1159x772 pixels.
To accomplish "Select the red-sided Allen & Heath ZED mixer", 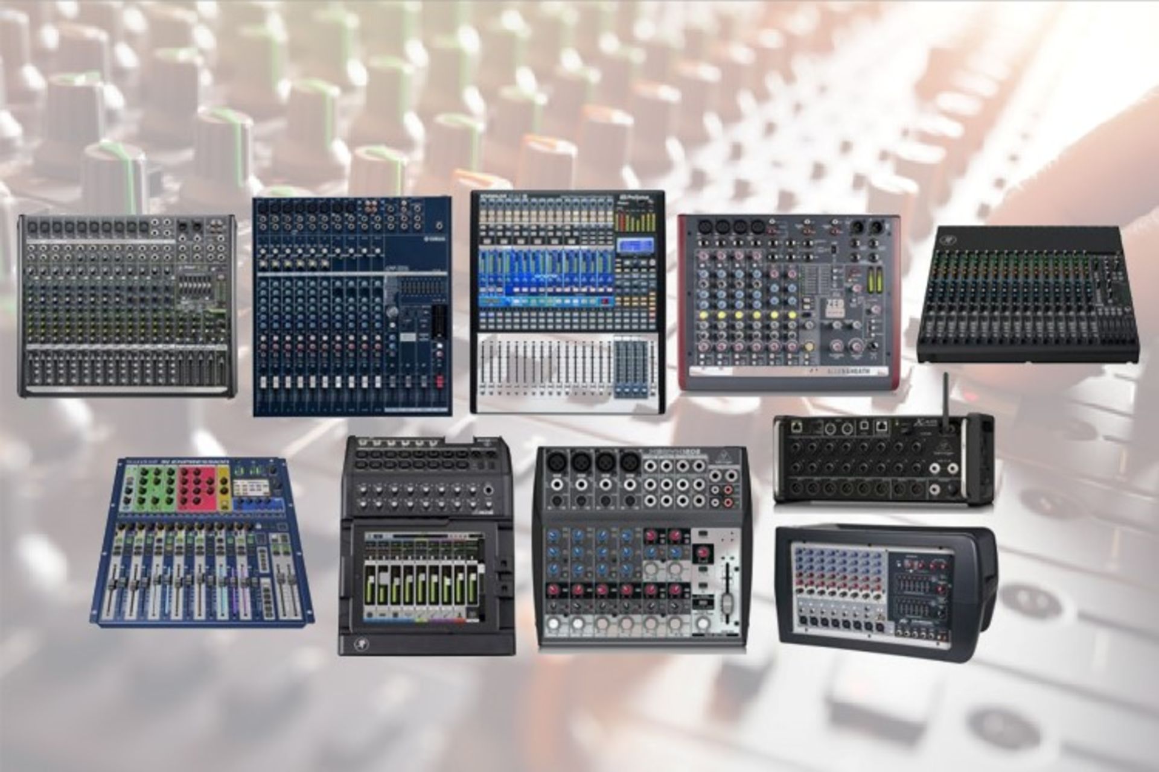I will tap(788, 302).
